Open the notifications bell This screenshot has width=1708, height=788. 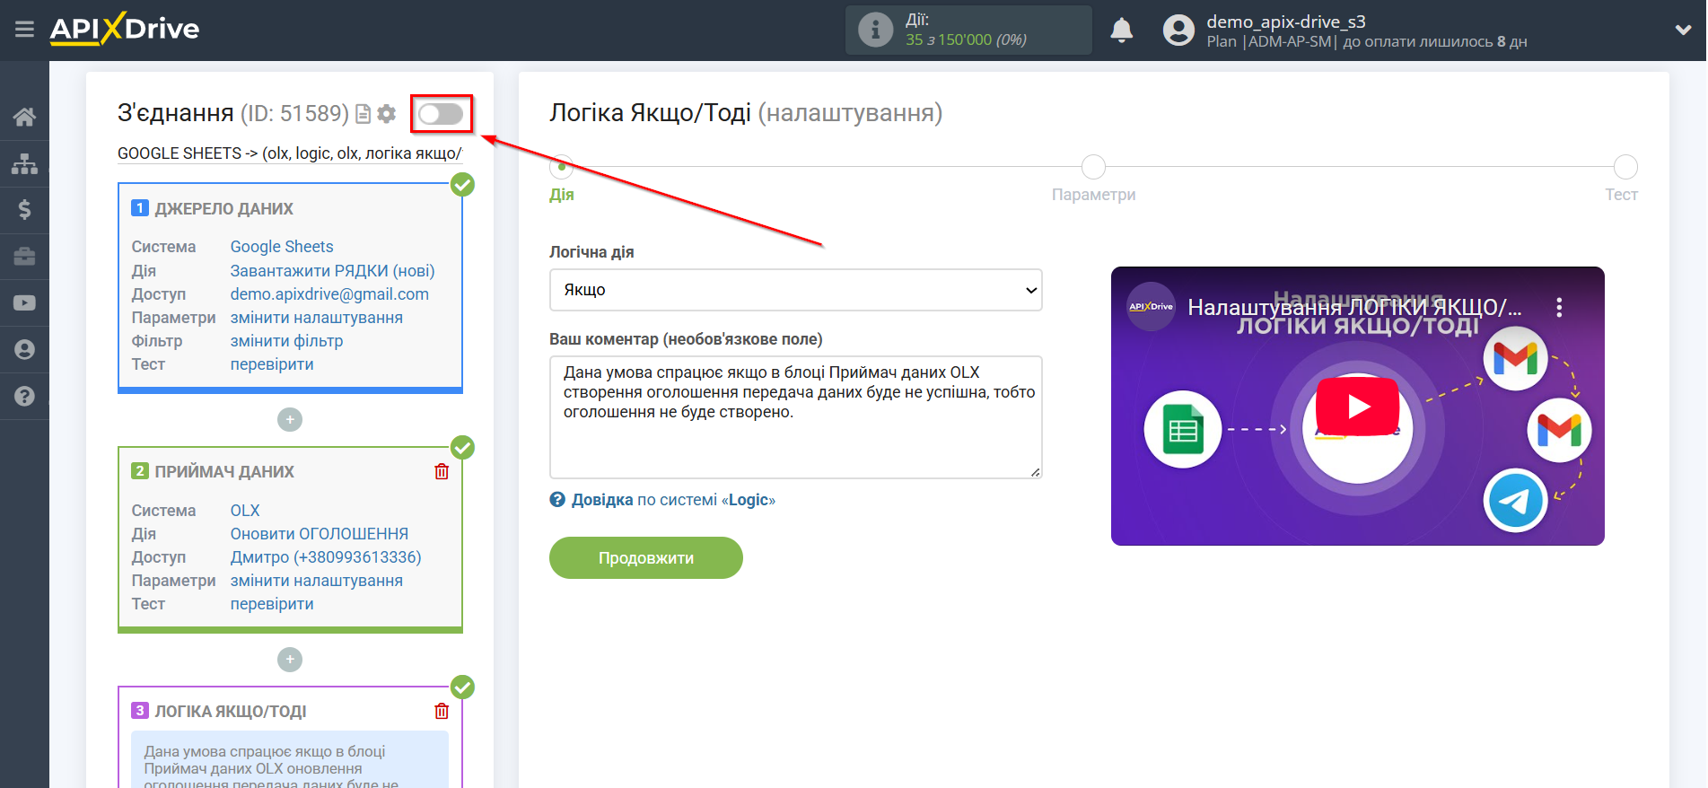(x=1121, y=31)
